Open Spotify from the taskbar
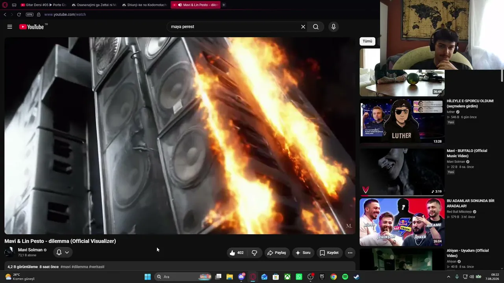The width and height of the screenshot is (504, 283). click(345, 277)
